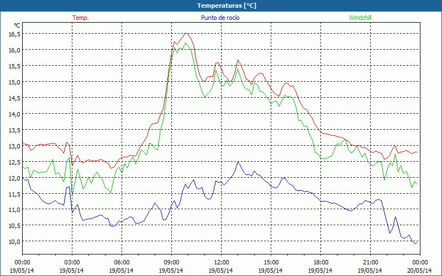Click the 15,5 y-axis value
The width and height of the screenshot is (442, 276).
[x=15, y=66]
